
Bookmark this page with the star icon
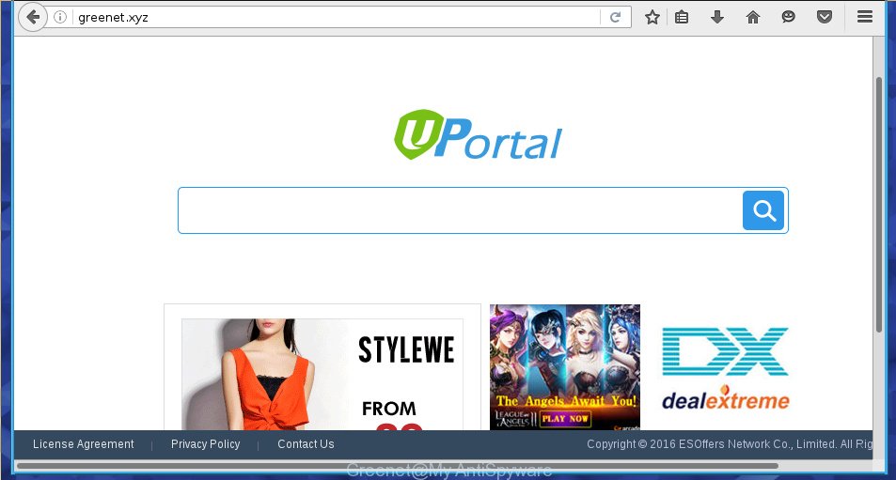pyautogui.click(x=652, y=17)
